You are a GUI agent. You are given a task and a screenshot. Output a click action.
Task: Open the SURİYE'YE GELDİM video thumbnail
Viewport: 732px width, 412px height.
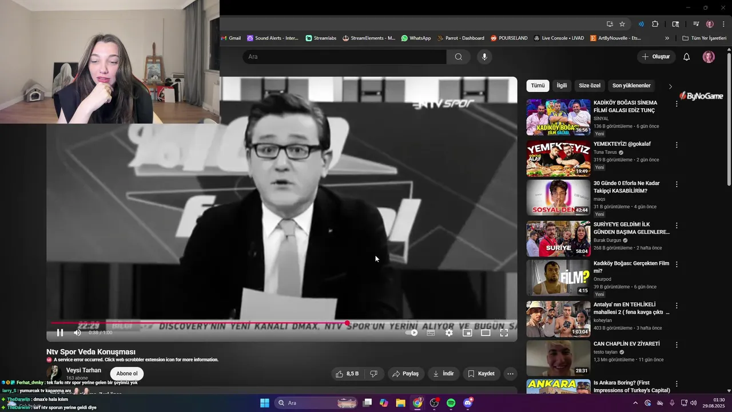point(558,239)
